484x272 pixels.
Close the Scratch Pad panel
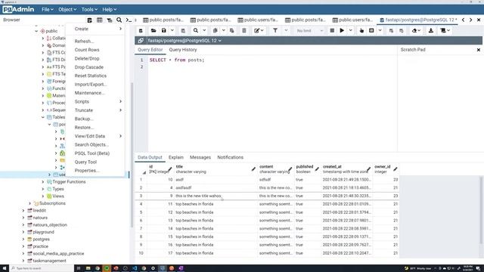[x=479, y=50]
